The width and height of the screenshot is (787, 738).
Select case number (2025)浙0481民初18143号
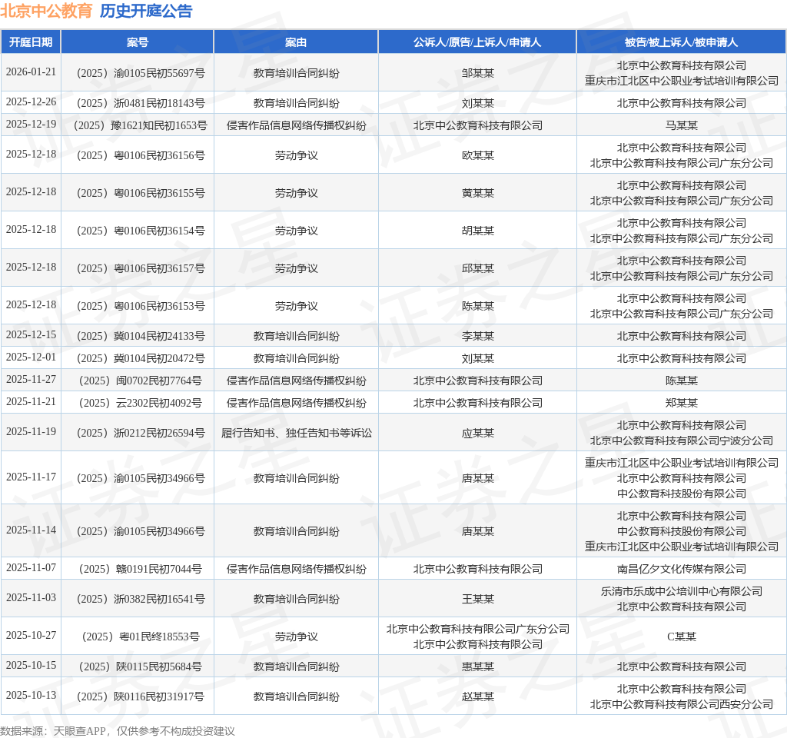point(141,104)
